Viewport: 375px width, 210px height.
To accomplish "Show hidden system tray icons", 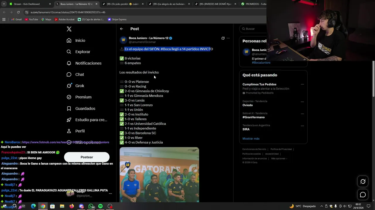I will pyautogui.click(x=321, y=206).
